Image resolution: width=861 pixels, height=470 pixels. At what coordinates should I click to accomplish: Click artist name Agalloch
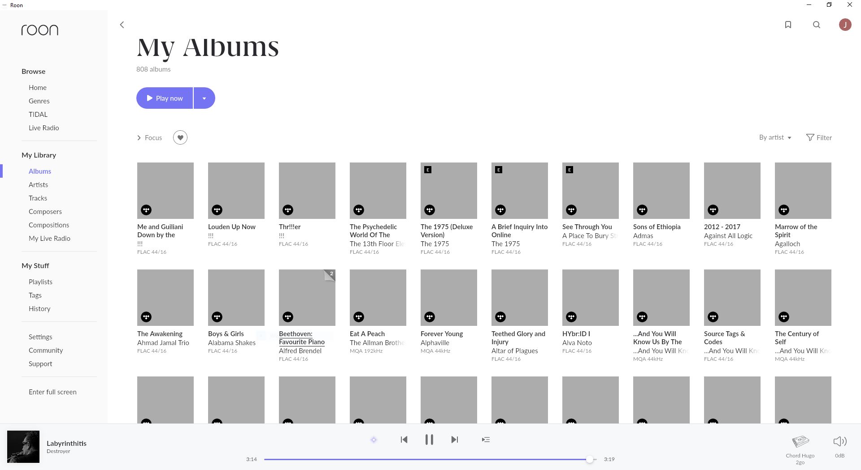tap(787, 244)
